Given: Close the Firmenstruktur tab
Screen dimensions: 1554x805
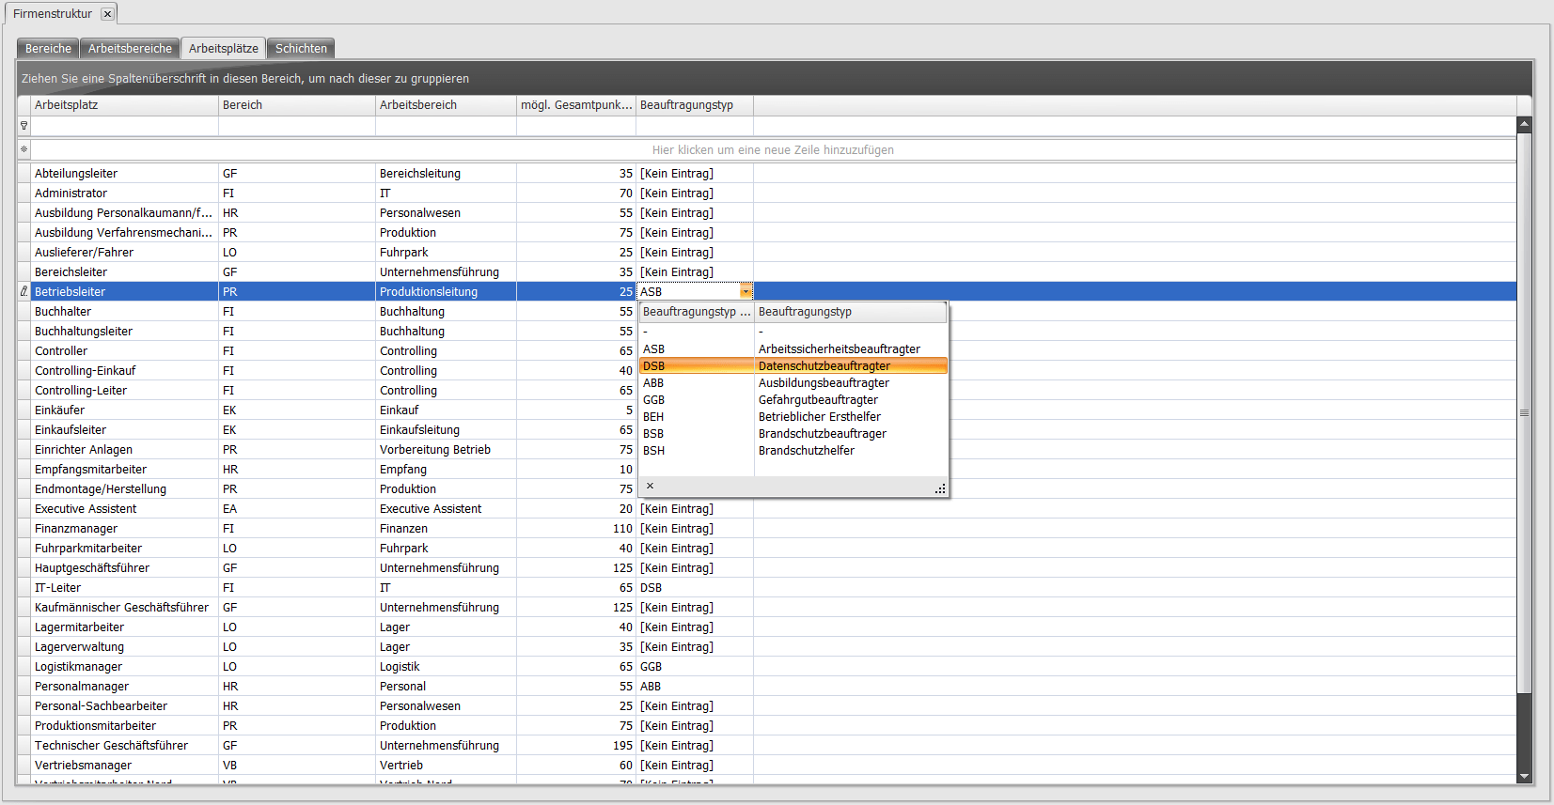Looking at the screenshot, I should [107, 14].
